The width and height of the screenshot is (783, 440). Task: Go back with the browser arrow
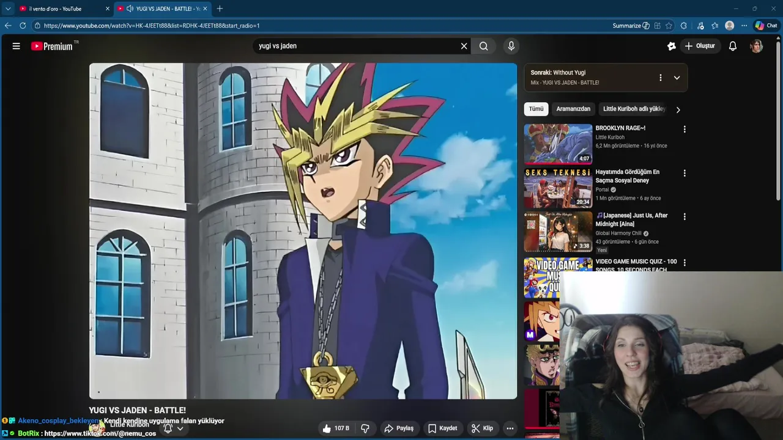(x=8, y=26)
